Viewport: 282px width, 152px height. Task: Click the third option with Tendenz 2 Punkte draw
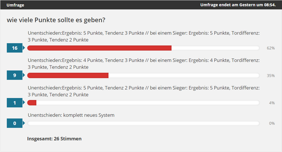pos(144,91)
